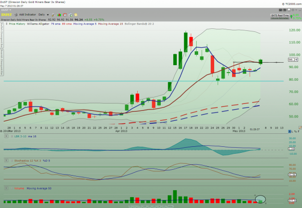
Task: Click the pencil icon above scale options
Action: pyautogui.click(x=300, y=127)
